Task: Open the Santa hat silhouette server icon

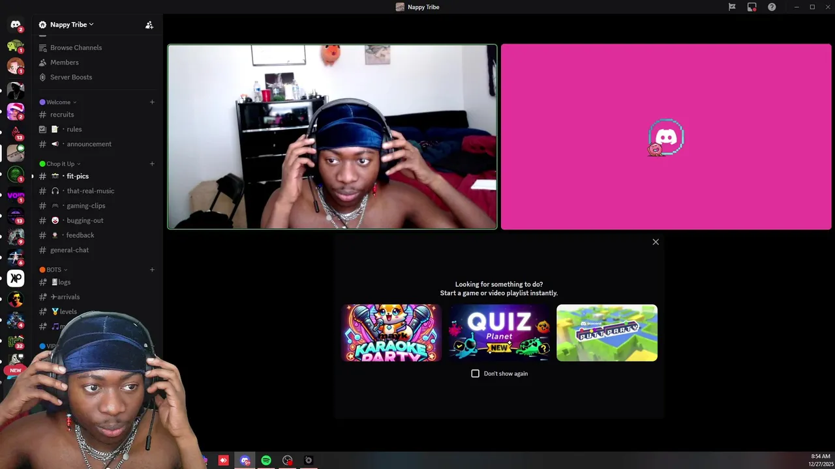Action: point(16,90)
